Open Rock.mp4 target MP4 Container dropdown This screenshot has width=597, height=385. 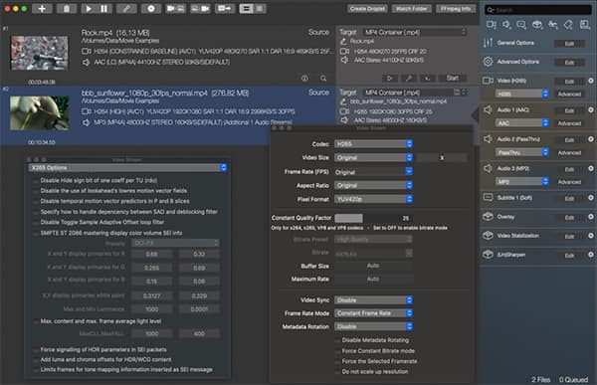414,32
